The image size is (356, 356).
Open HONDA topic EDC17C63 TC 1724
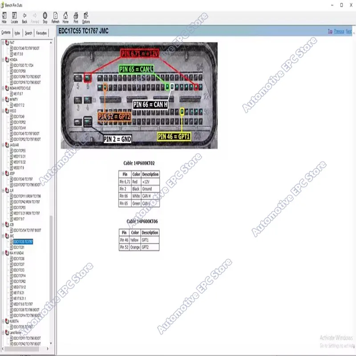click(x=24, y=65)
